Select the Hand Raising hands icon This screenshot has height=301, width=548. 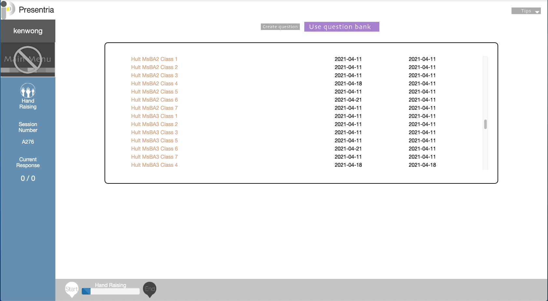(28, 90)
